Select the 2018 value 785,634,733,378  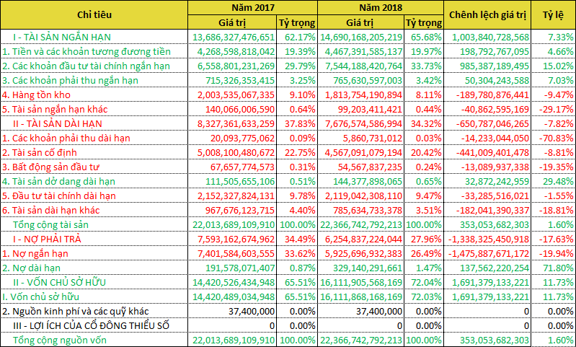pyautogui.click(x=368, y=210)
